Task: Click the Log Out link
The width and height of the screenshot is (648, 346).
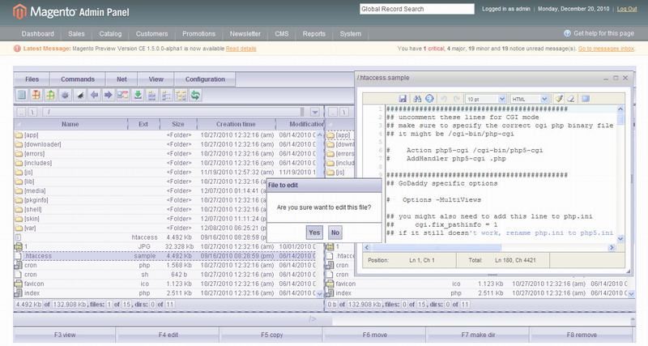Action: [626, 9]
